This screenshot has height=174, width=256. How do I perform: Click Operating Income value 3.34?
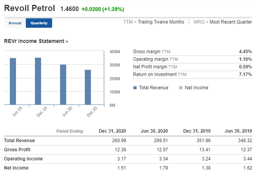pyautogui.click(x=164, y=159)
